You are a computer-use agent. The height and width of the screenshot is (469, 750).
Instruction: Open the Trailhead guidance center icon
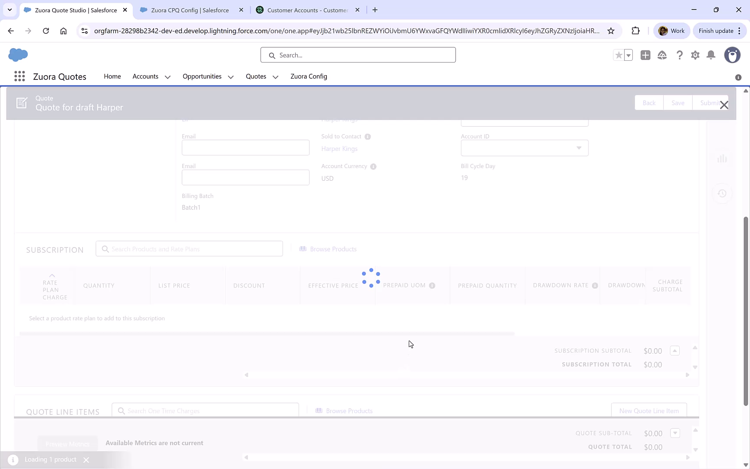tap(662, 55)
